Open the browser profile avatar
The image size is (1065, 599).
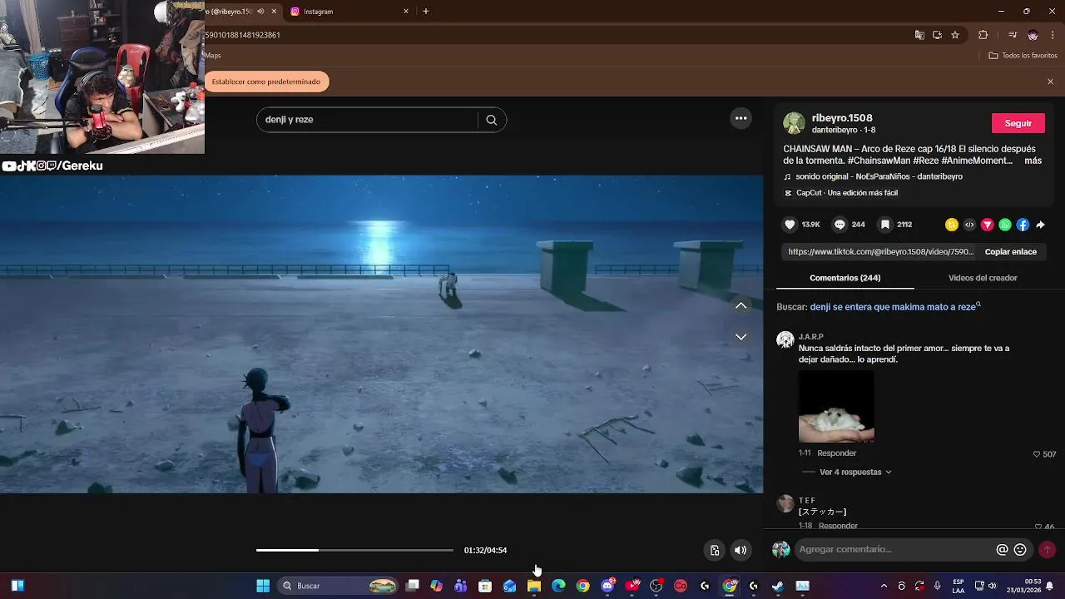(x=1033, y=35)
